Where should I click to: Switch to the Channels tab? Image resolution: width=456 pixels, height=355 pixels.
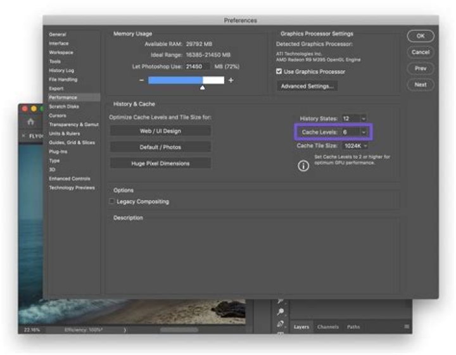pos(328,327)
